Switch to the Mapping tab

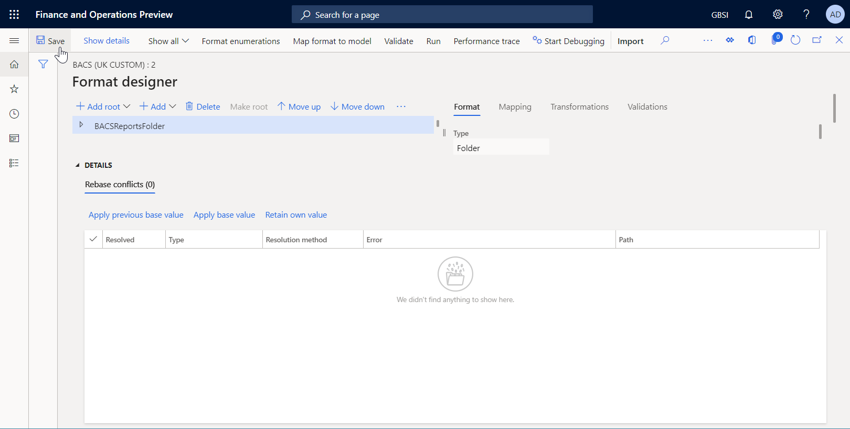(x=515, y=107)
